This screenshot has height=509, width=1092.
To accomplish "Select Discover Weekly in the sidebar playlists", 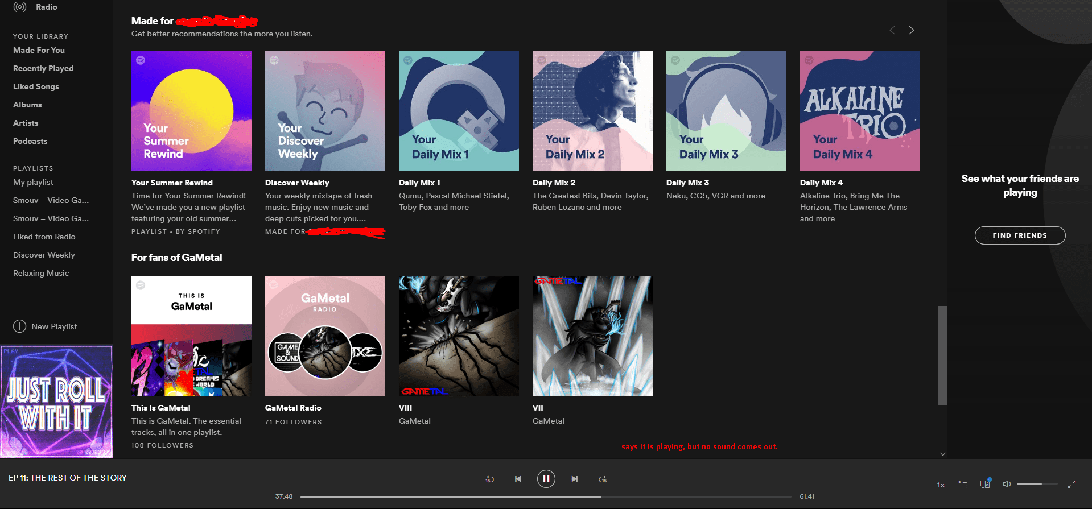I will click(x=44, y=255).
